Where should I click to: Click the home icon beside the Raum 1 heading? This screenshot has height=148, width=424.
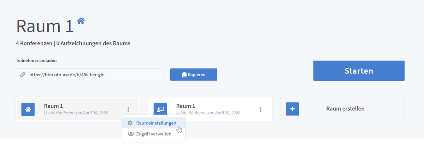[81, 21]
